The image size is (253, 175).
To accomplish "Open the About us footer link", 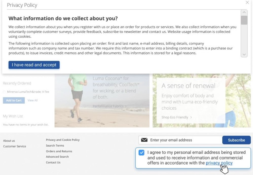I will pos(9,141).
